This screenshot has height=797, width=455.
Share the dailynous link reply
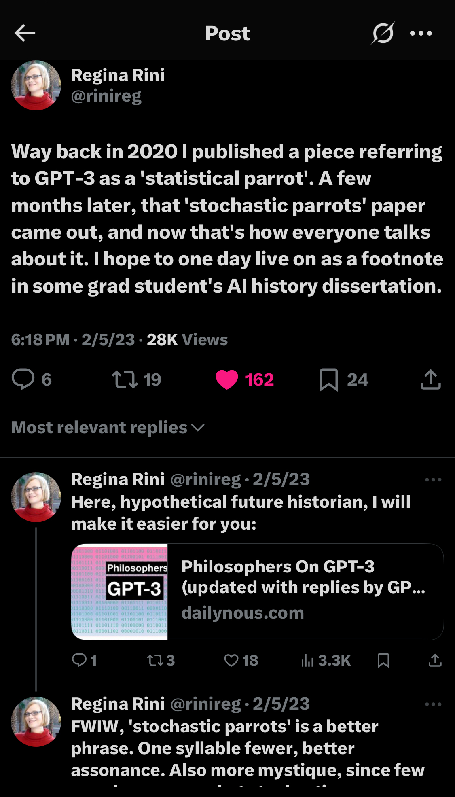pos(435,660)
